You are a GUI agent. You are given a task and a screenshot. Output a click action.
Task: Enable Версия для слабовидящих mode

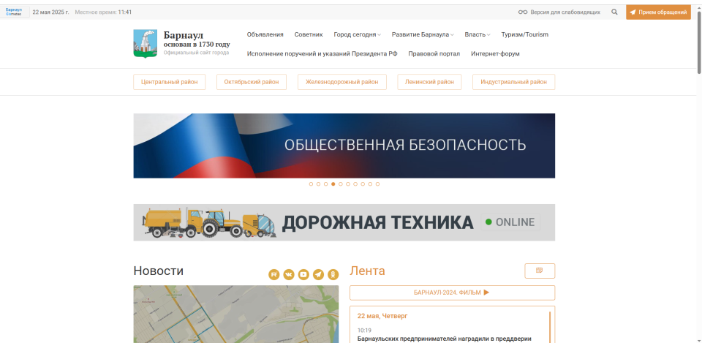[559, 12]
